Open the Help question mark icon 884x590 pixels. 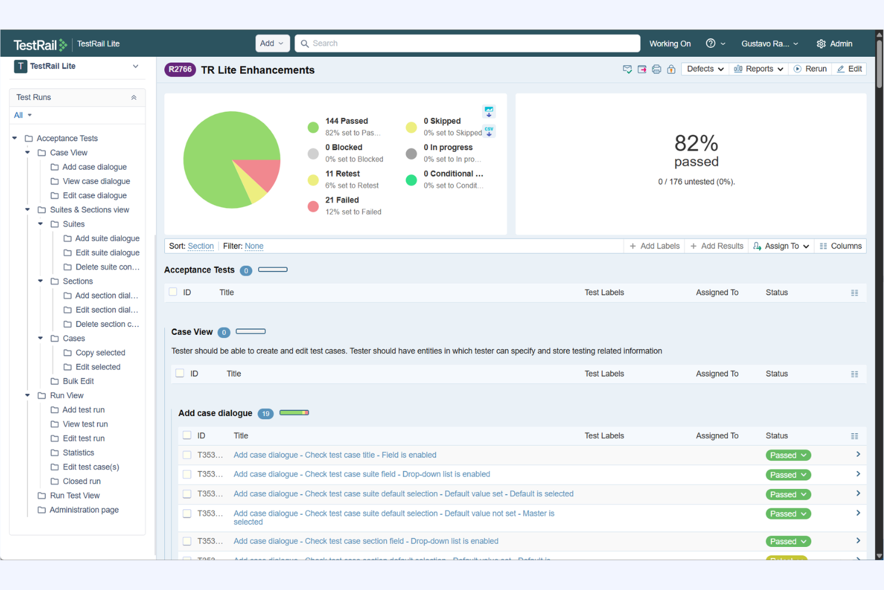(x=711, y=43)
